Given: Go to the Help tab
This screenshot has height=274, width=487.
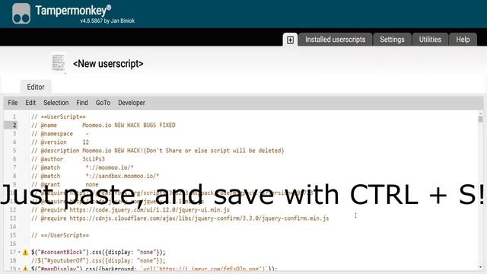Looking at the screenshot, I should coord(463,40).
